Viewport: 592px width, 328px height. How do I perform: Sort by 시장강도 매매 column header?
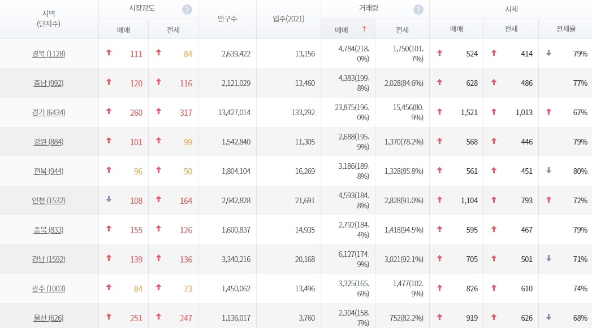(x=123, y=30)
